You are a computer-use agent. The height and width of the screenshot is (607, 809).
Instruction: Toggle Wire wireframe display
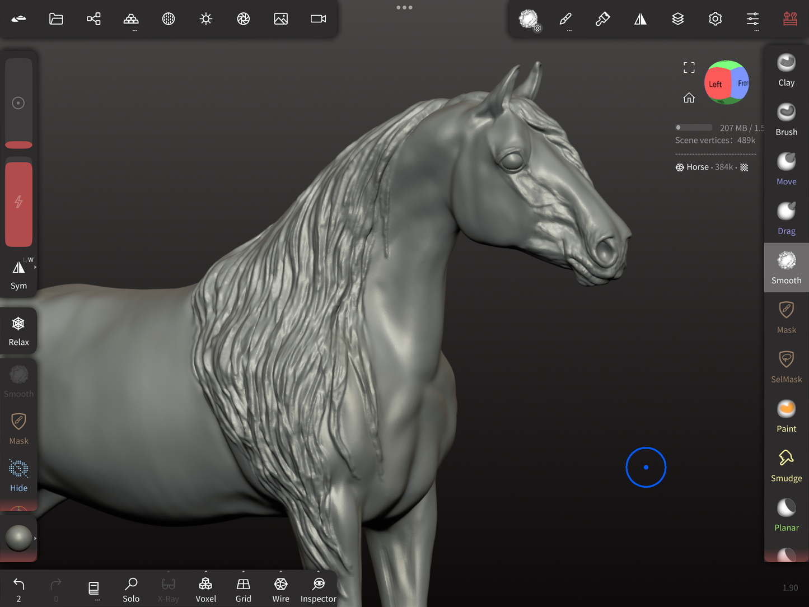[280, 590]
